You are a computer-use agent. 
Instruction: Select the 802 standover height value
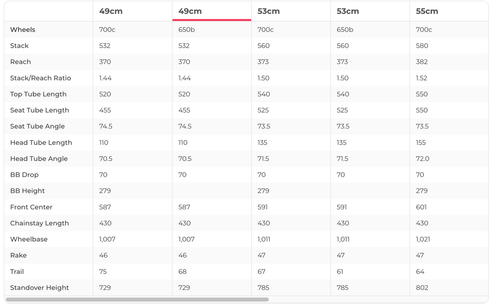pos(422,287)
